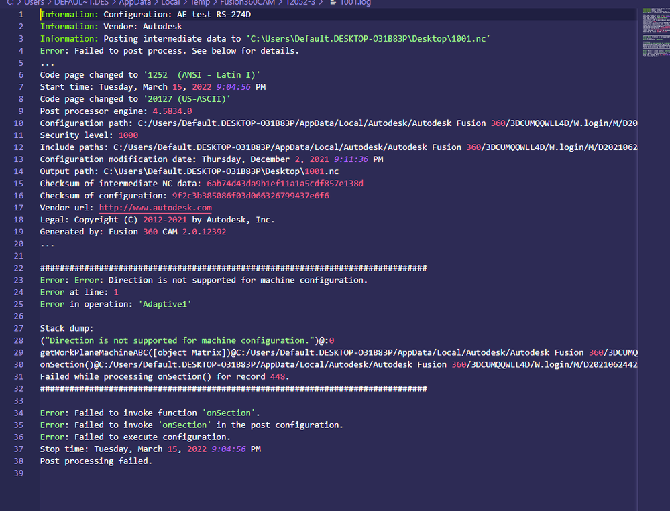Click 'Legal: Copyright (C)' line
Image resolution: width=670 pixels, height=511 pixels.
coord(157,220)
